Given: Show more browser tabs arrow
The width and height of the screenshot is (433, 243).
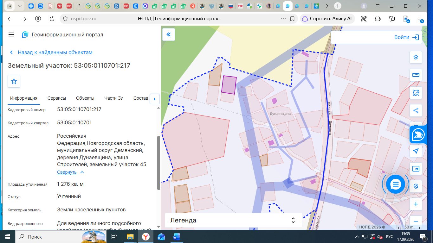Looking at the screenshot, I should (327, 6).
